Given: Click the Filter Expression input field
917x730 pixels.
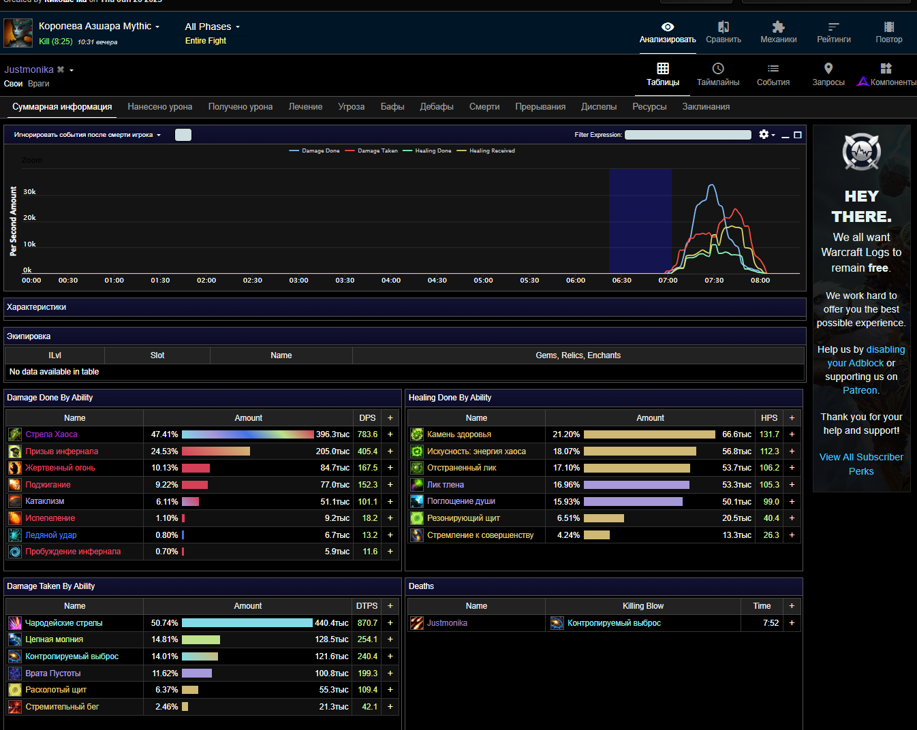Looking at the screenshot, I should [687, 135].
